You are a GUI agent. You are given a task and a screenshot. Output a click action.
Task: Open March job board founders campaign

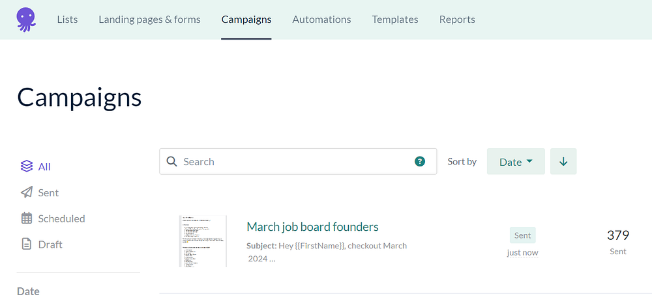(x=312, y=227)
